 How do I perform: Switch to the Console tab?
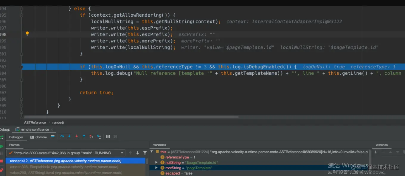(38, 137)
